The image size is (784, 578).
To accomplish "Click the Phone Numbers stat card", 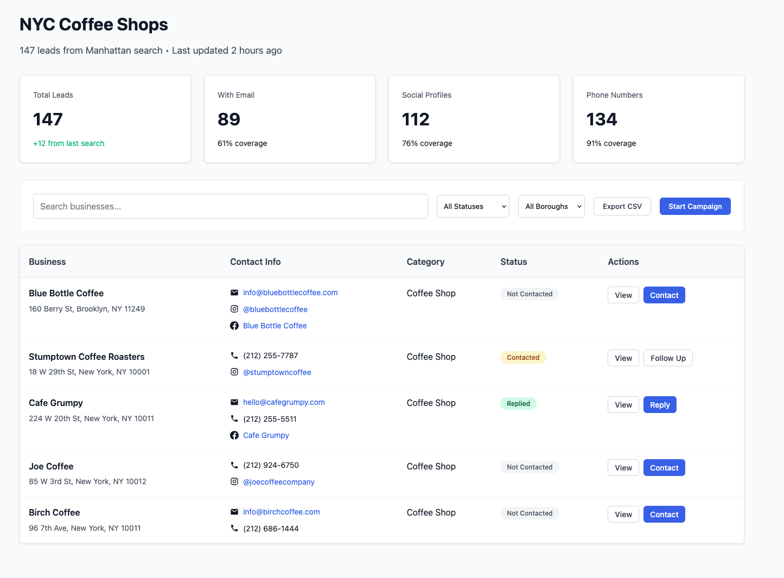I will [659, 119].
